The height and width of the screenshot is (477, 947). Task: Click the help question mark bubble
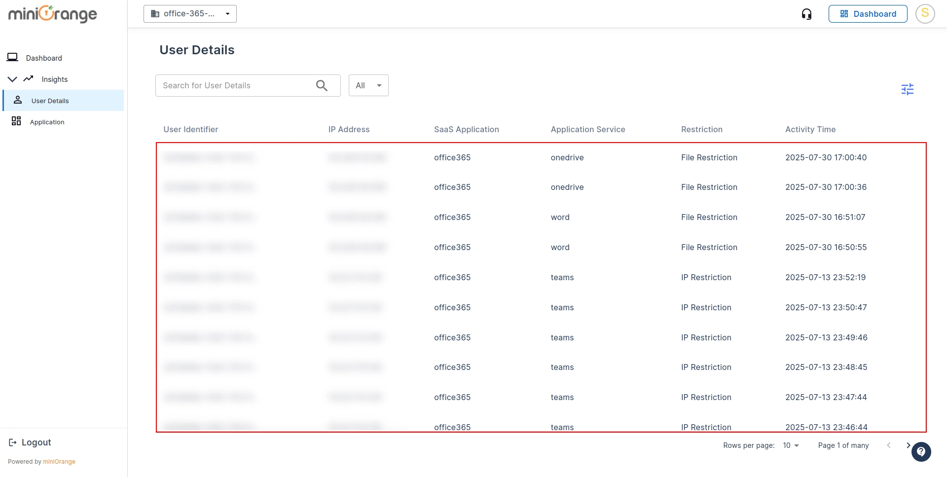click(921, 451)
